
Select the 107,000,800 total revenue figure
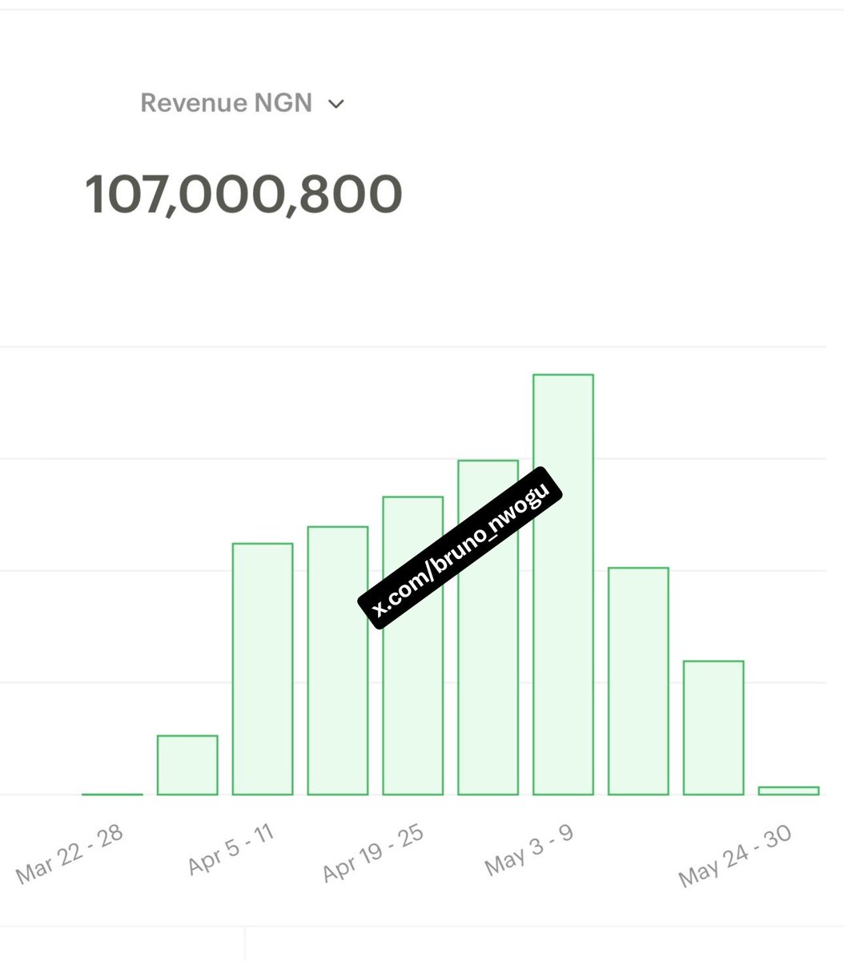coord(243,195)
